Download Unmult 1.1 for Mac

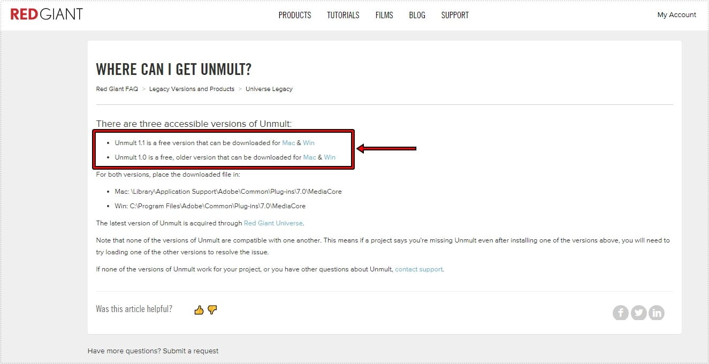point(288,143)
